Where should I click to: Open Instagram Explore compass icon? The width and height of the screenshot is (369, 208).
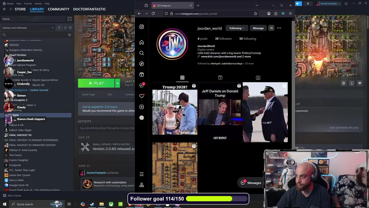point(142,64)
